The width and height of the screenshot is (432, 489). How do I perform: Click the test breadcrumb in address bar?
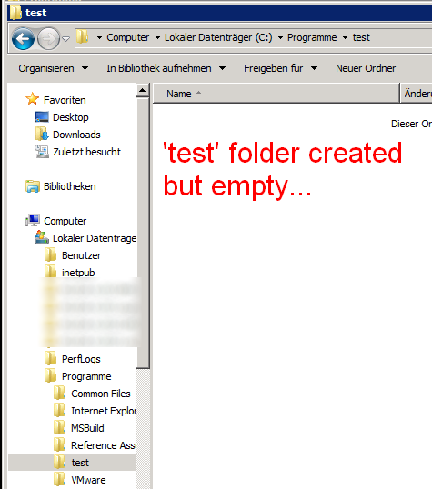point(361,38)
